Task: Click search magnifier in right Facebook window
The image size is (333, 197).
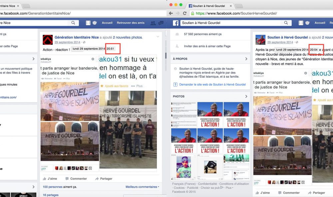Action: click(x=286, y=23)
